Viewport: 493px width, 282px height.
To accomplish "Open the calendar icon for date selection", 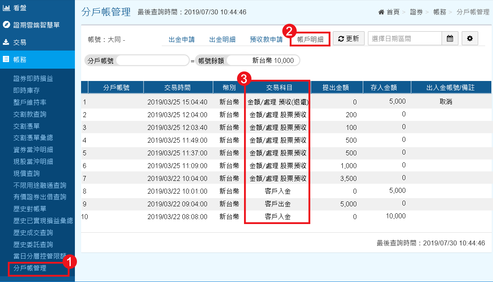I will coord(449,38).
